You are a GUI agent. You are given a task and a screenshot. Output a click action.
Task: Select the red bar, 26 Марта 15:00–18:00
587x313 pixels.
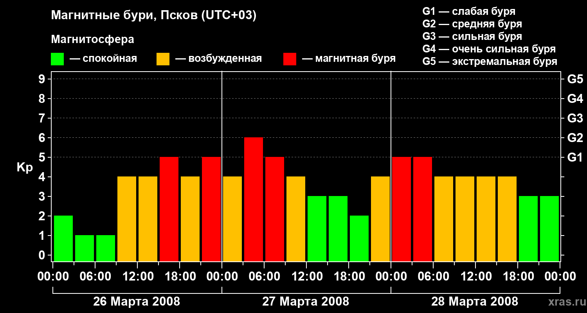tap(169, 209)
